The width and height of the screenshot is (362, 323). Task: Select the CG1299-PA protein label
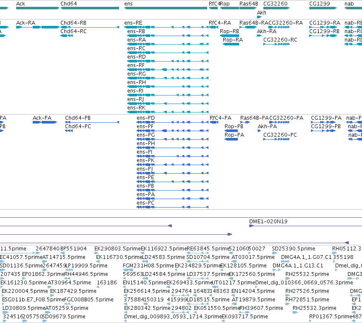click(326, 118)
